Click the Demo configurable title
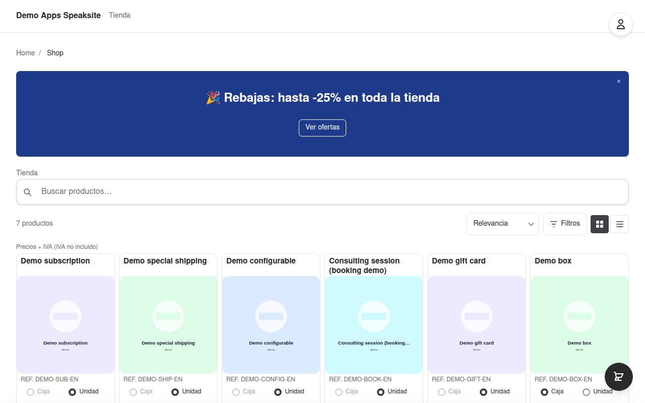 coord(261,261)
